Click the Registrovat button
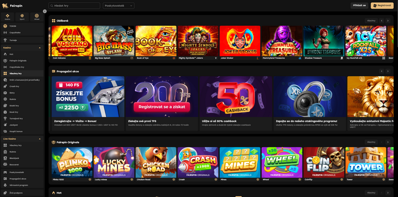 point(382,5)
